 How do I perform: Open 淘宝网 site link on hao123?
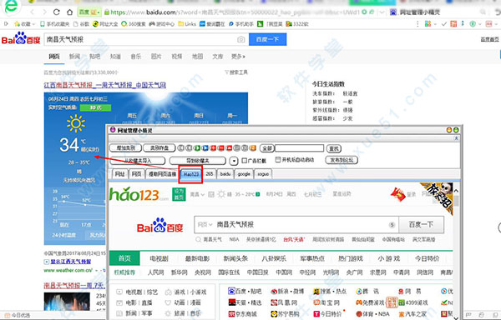(x=326, y=302)
